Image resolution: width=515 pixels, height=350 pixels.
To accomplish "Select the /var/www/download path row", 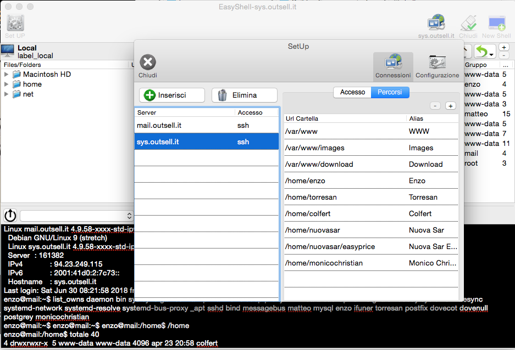I will point(371,164).
